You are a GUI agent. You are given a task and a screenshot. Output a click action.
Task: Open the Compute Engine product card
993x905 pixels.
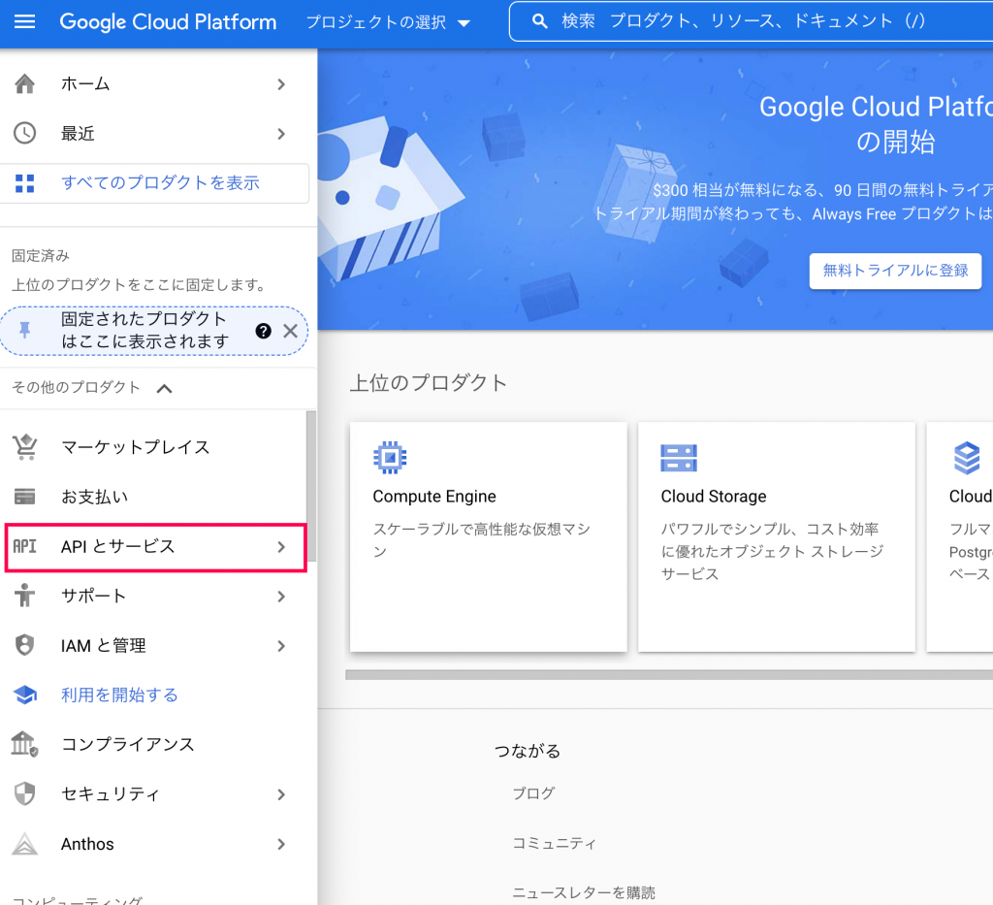click(x=489, y=536)
